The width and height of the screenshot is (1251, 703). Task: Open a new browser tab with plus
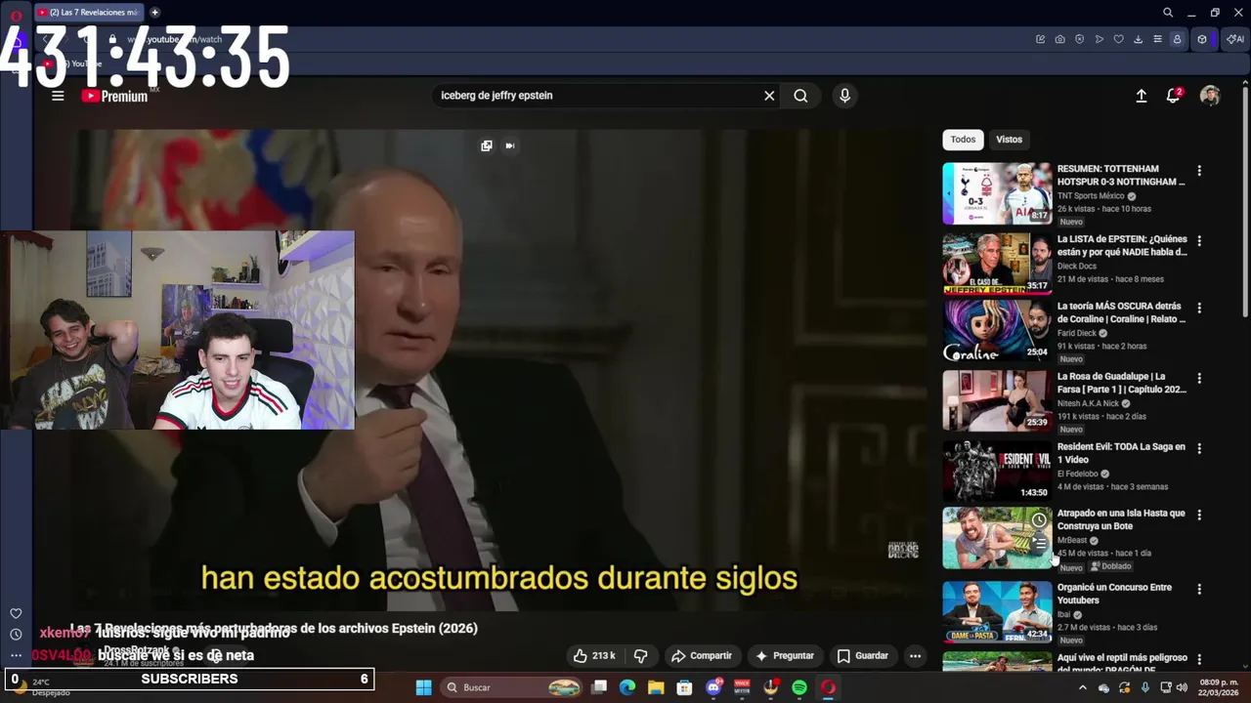click(154, 12)
